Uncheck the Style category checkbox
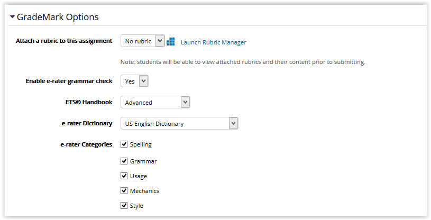The width and height of the screenshot is (431, 220). 124,205
